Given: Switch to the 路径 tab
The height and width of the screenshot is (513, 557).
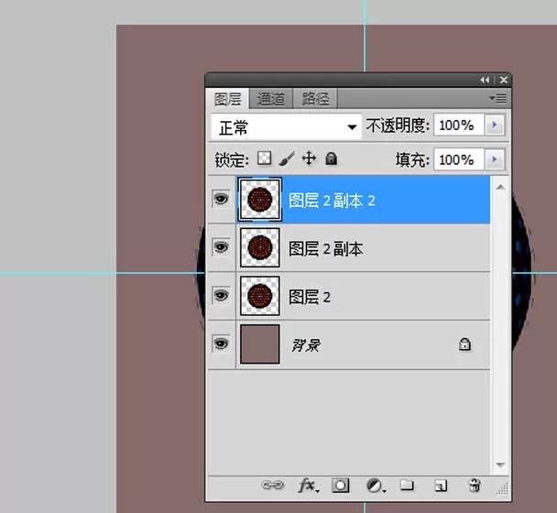Looking at the screenshot, I should pos(315,98).
